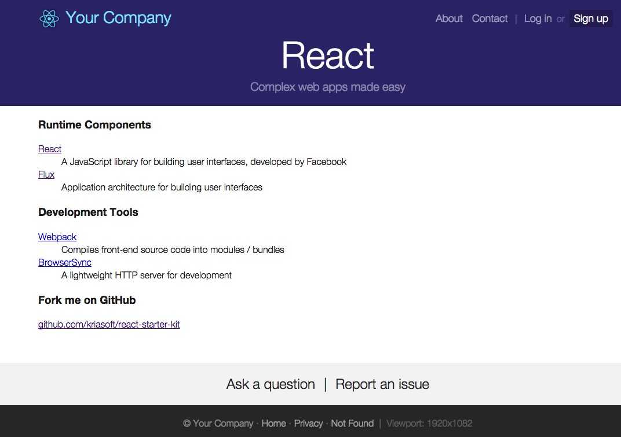Go to Home in the footer

point(273,424)
